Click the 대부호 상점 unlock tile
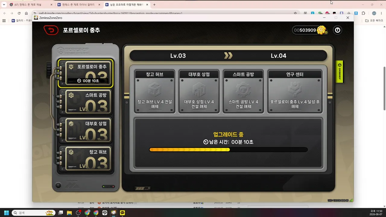The height and width of the screenshot is (217, 386). (199, 92)
